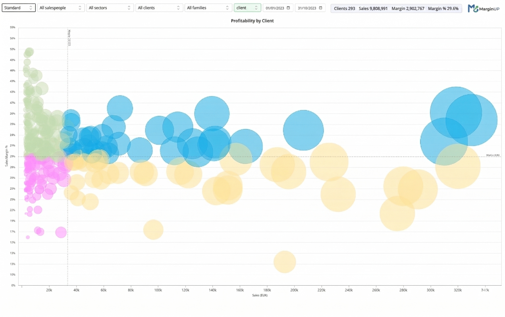Click the 01/01/2023 start date field

click(x=274, y=8)
